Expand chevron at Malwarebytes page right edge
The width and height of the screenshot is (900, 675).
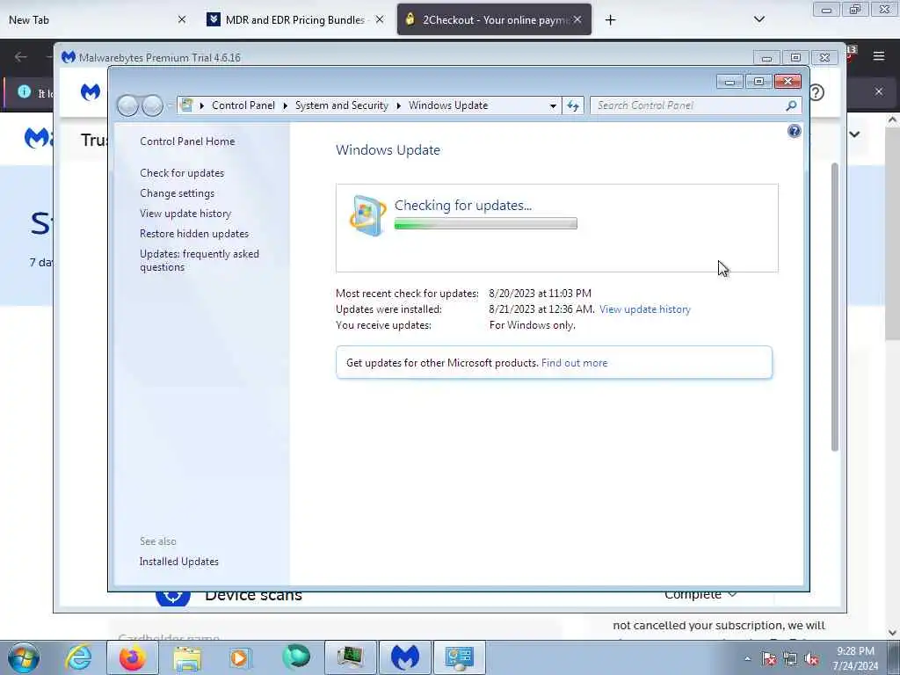(x=854, y=134)
